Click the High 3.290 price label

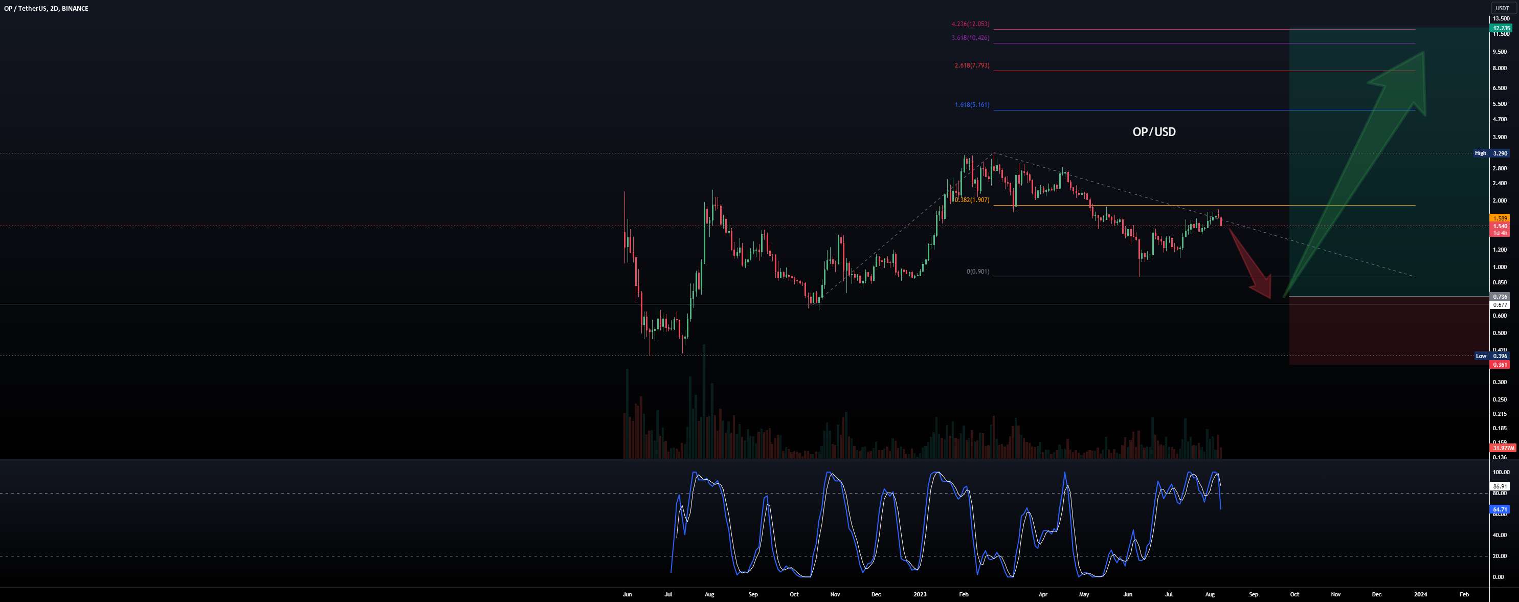1491,153
